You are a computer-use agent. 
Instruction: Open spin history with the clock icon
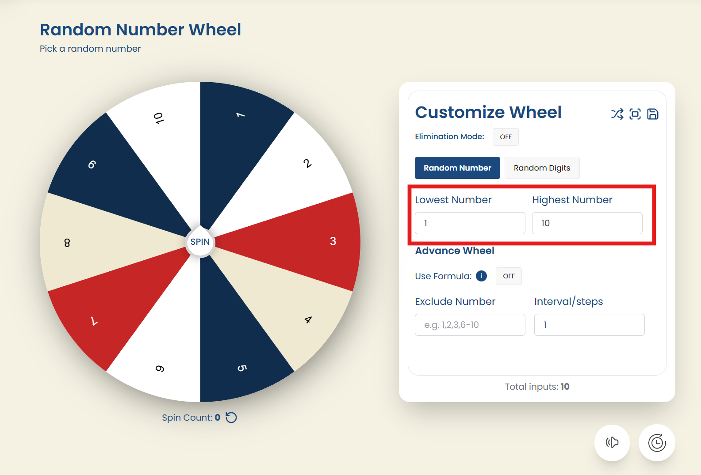click(657, 442)
